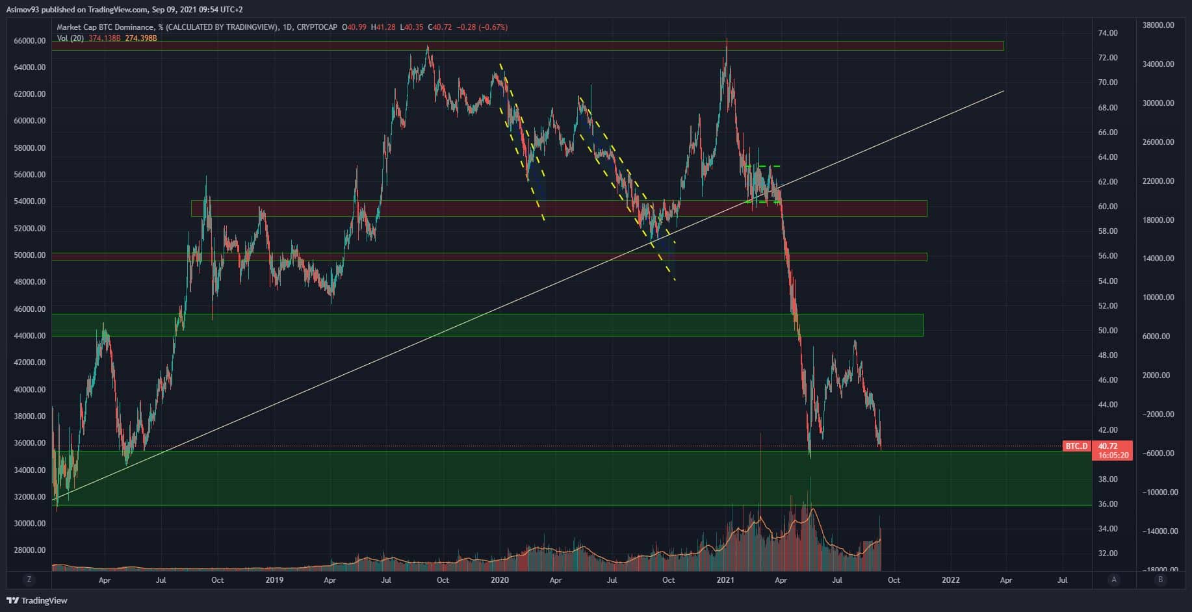Screen dimensions: 1192x612
Task: Click the change value −0.28 (−0.67%)
Action: click(482, 27)
